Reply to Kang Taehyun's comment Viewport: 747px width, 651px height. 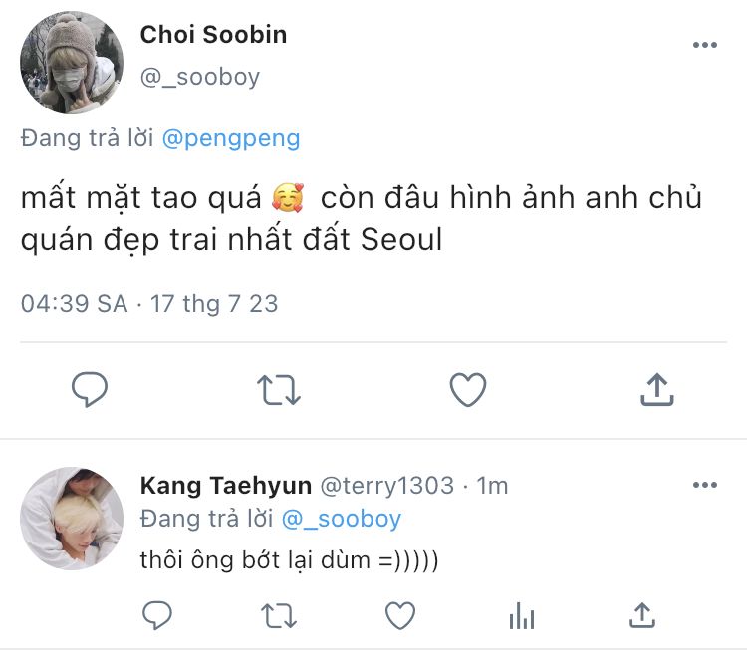pyautogui.click(x=157, y=616)
